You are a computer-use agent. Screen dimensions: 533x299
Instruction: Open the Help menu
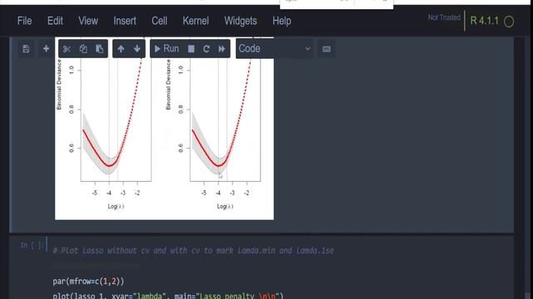pos(281,21)
